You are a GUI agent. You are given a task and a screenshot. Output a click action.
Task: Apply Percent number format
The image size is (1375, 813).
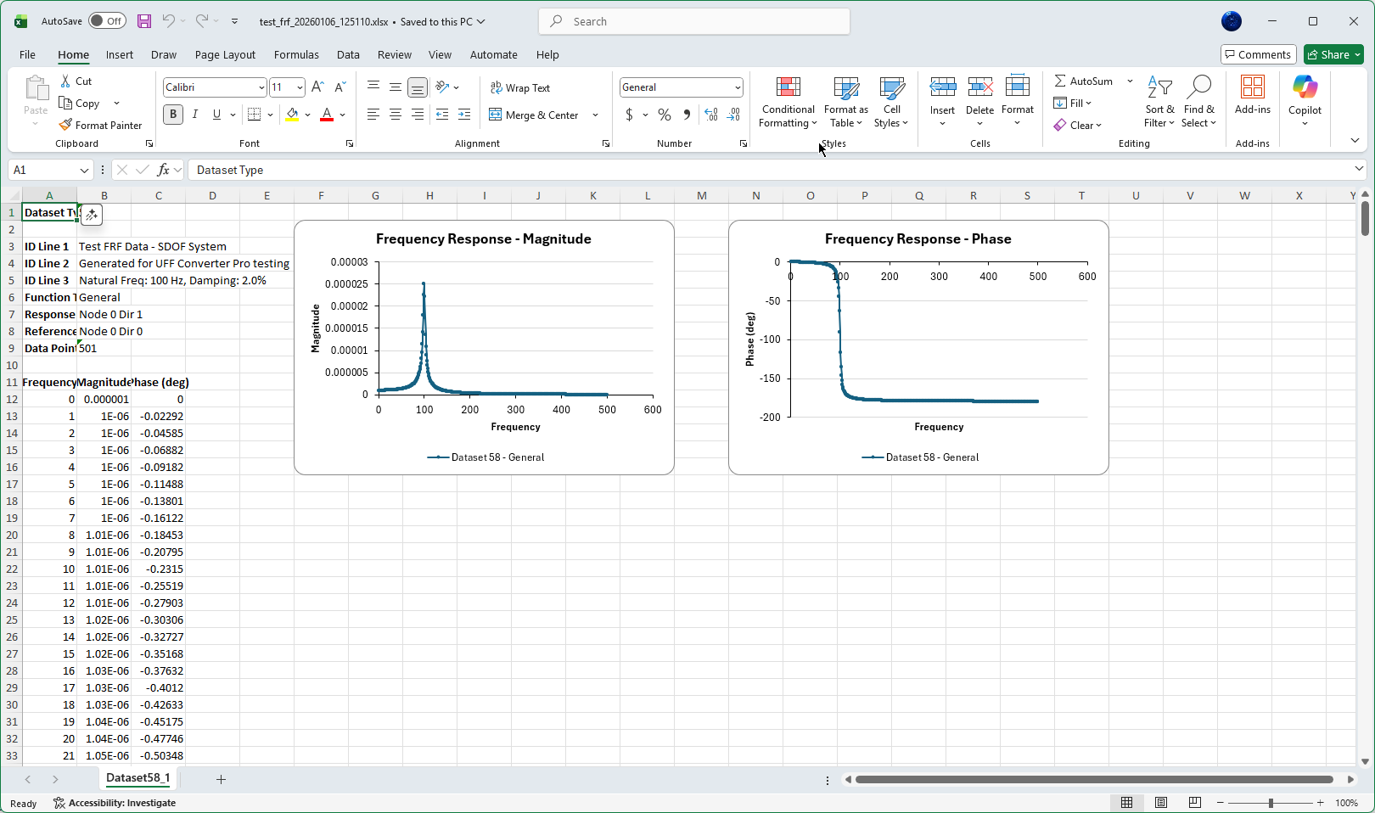665,115
